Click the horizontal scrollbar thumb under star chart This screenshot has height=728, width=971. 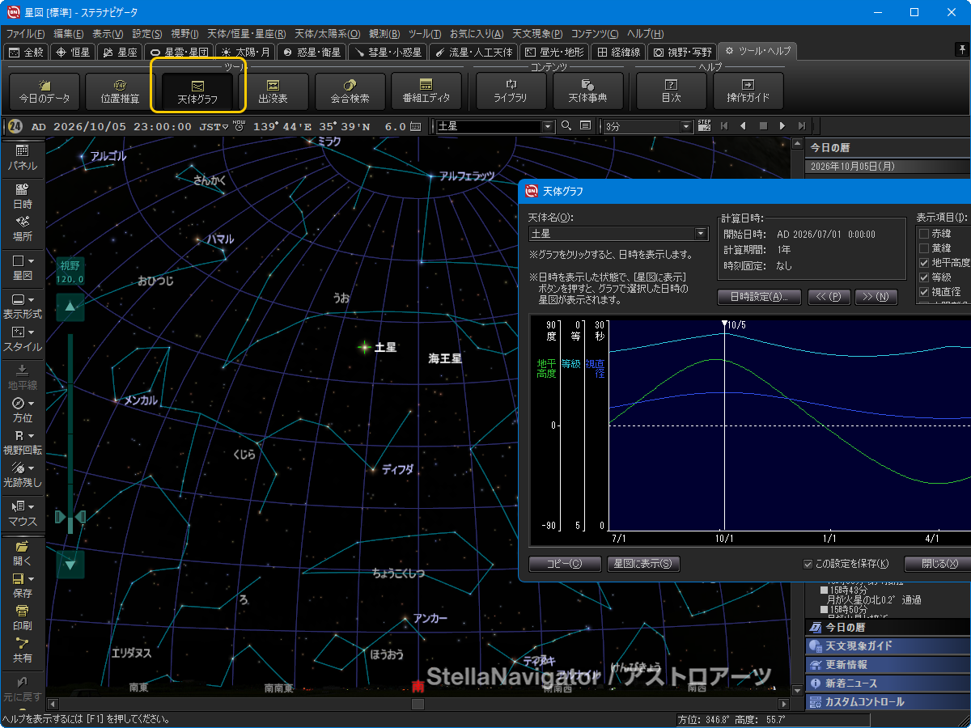click(418, 705)
